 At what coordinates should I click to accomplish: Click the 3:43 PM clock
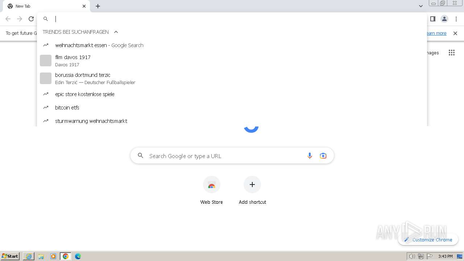point(445,256)
